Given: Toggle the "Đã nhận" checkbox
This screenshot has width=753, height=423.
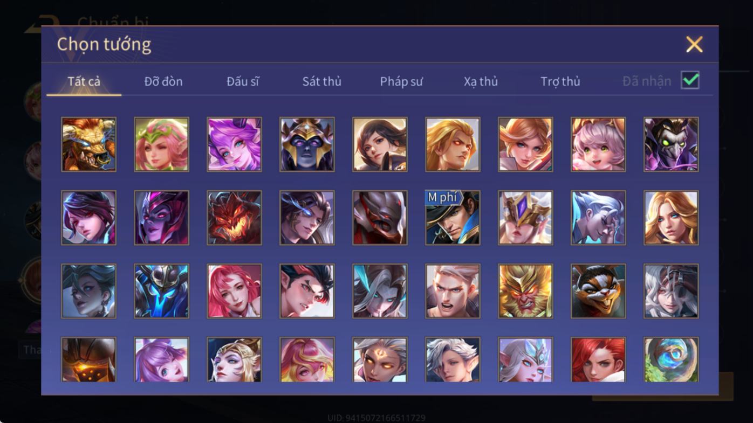Looking at the screenshot, I should click(690, 80).
